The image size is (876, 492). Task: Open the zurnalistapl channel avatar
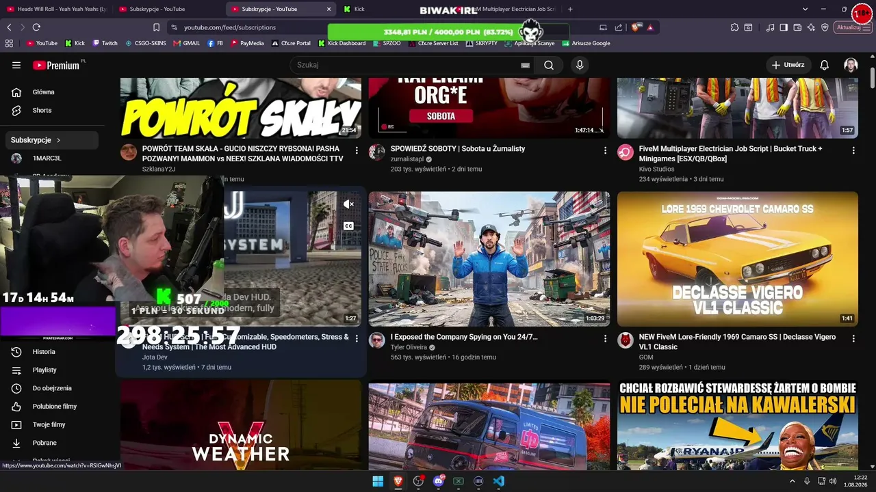(377, 152)
